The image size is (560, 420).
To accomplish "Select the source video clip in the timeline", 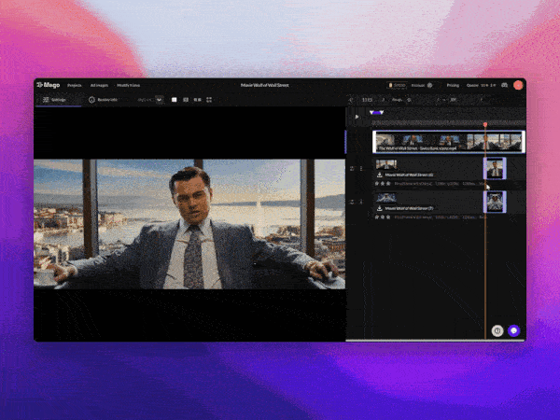I will 449,142.
